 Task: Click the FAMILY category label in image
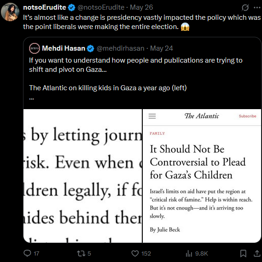coord(157,134)
